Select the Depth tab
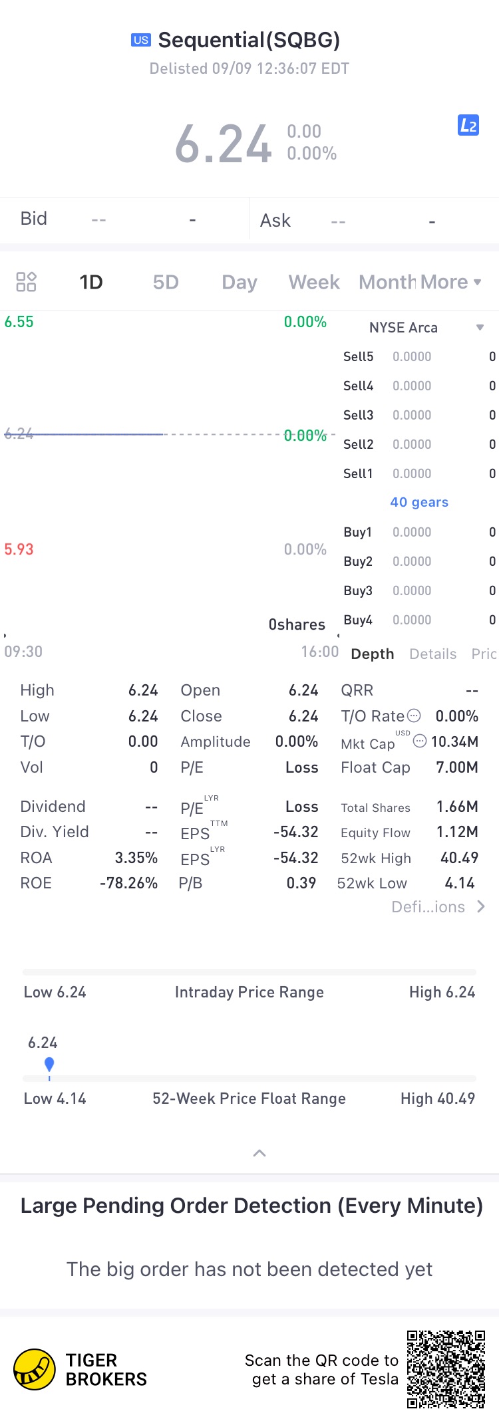This screenshot has height=1423, width=499. 373,654
